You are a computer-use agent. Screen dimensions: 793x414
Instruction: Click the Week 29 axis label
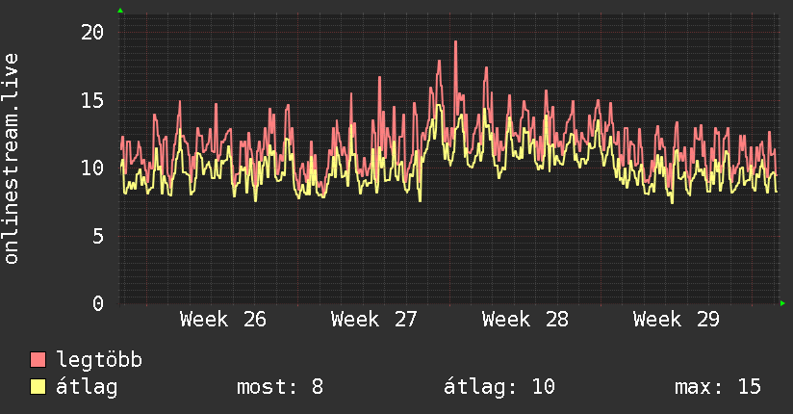pyautogui.click(x=677, y=320)
